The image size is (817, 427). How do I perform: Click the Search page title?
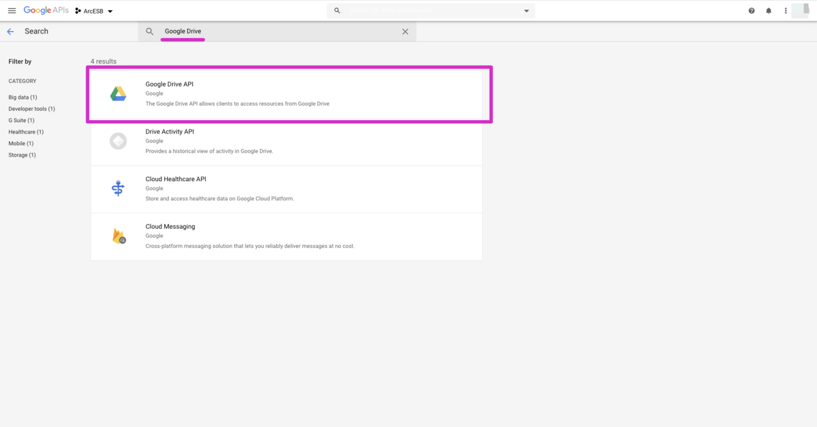click(x=36, y=31)
